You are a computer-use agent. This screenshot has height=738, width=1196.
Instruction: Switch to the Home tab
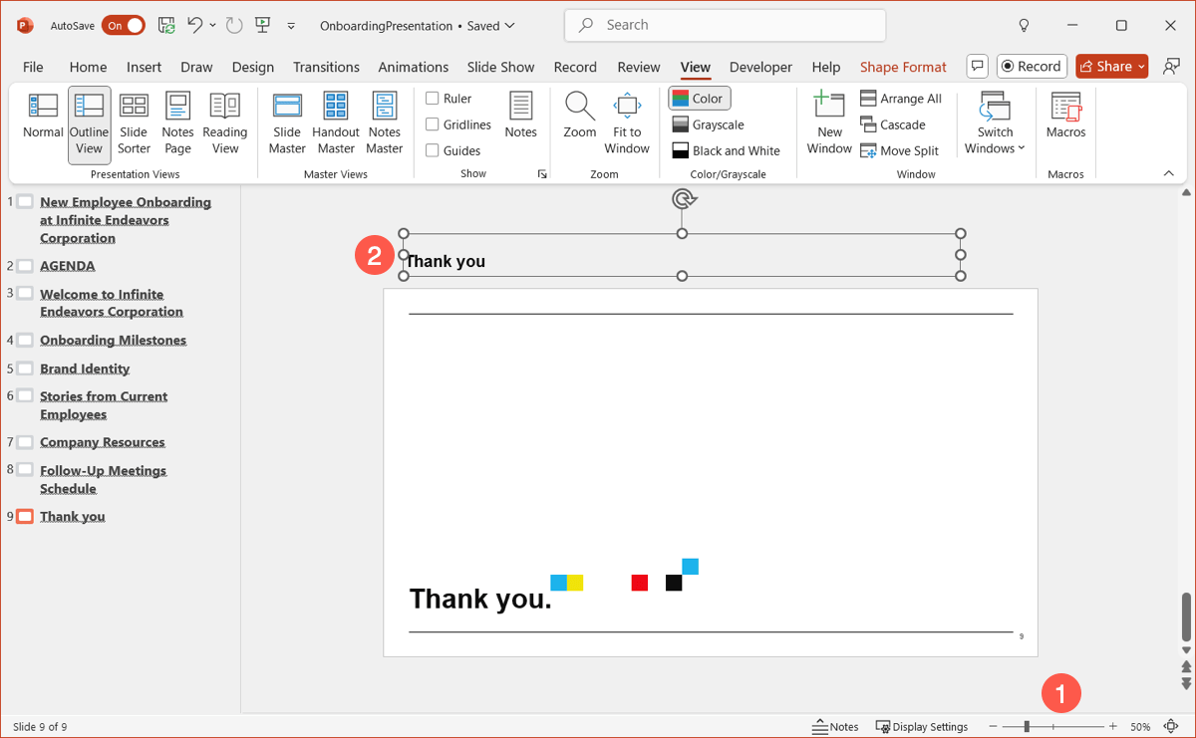click(88, 67)
